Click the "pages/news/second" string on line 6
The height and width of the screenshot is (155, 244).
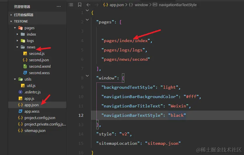click(x=126, y=59)
